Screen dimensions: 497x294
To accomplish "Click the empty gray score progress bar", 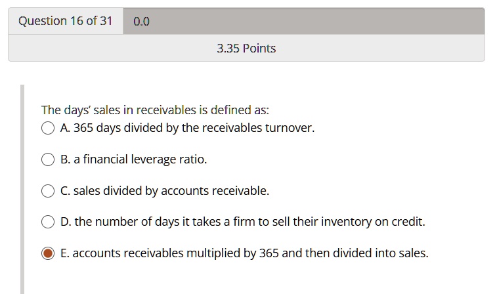I will pyautogui.click(x=304, y=21).
